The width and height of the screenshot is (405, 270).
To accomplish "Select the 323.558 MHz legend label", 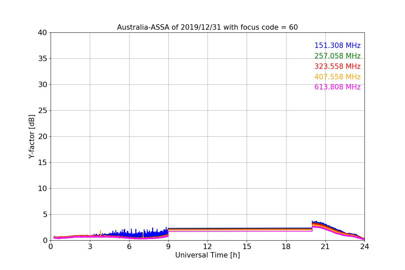I will [337, 66].
